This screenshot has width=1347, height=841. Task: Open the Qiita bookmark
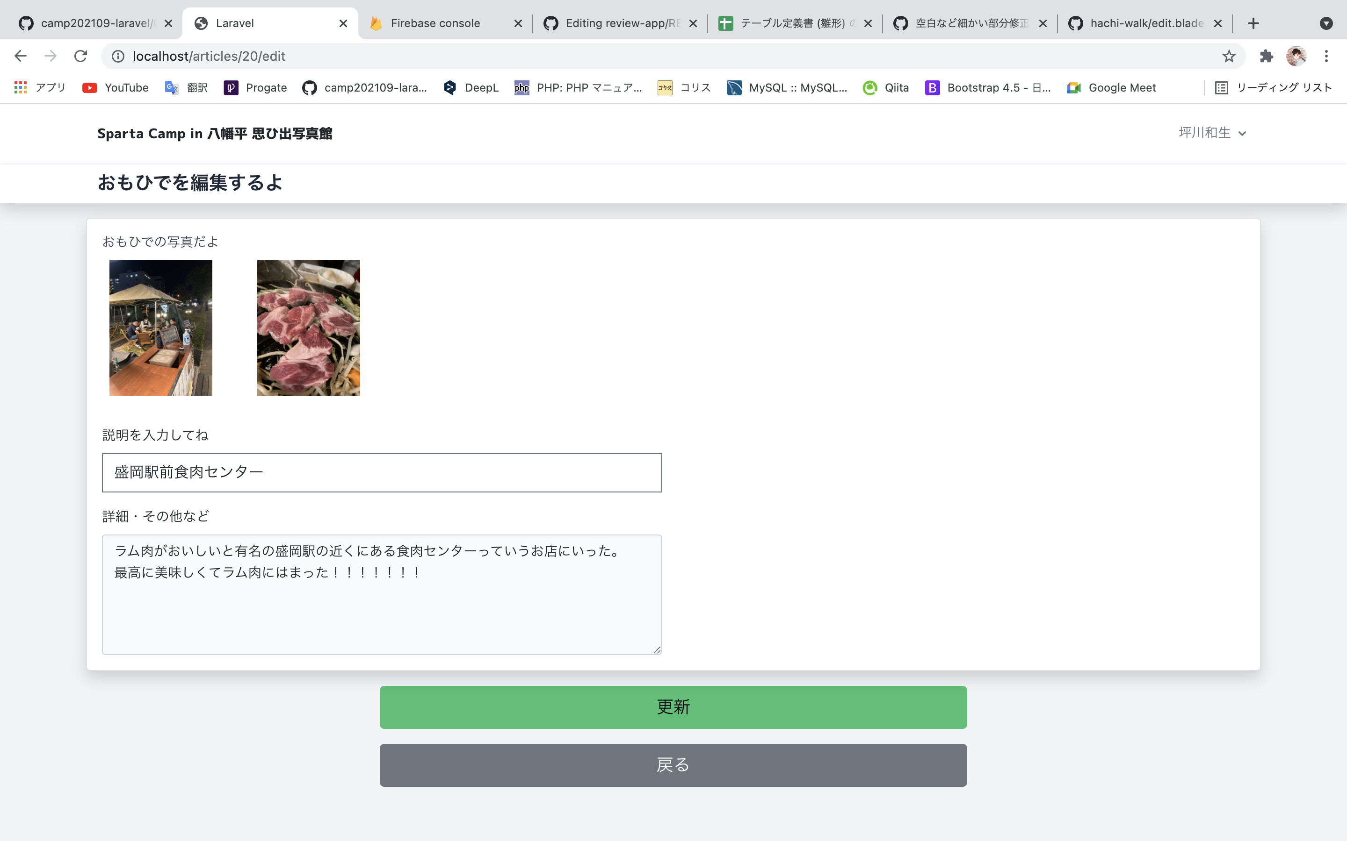(x=885, y=87)
